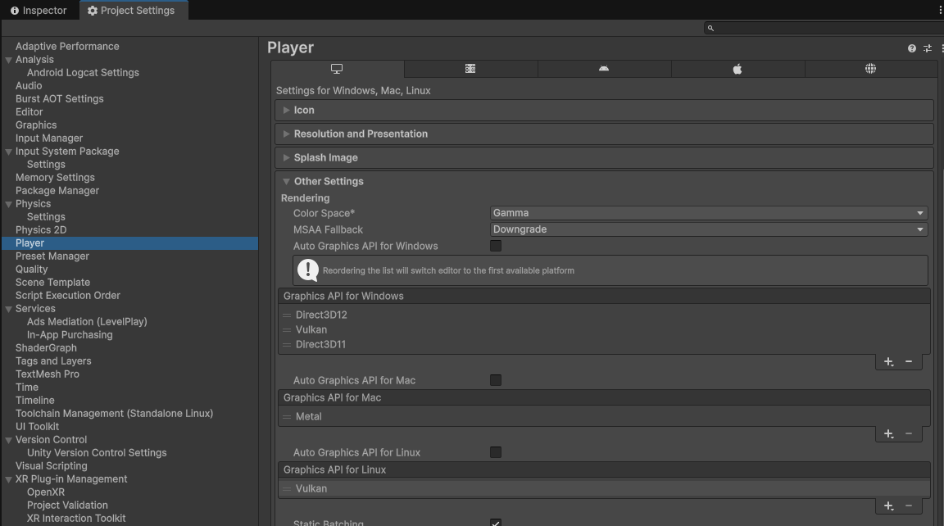Toggle Auto Graphics API for Windows

coord(496,246)
